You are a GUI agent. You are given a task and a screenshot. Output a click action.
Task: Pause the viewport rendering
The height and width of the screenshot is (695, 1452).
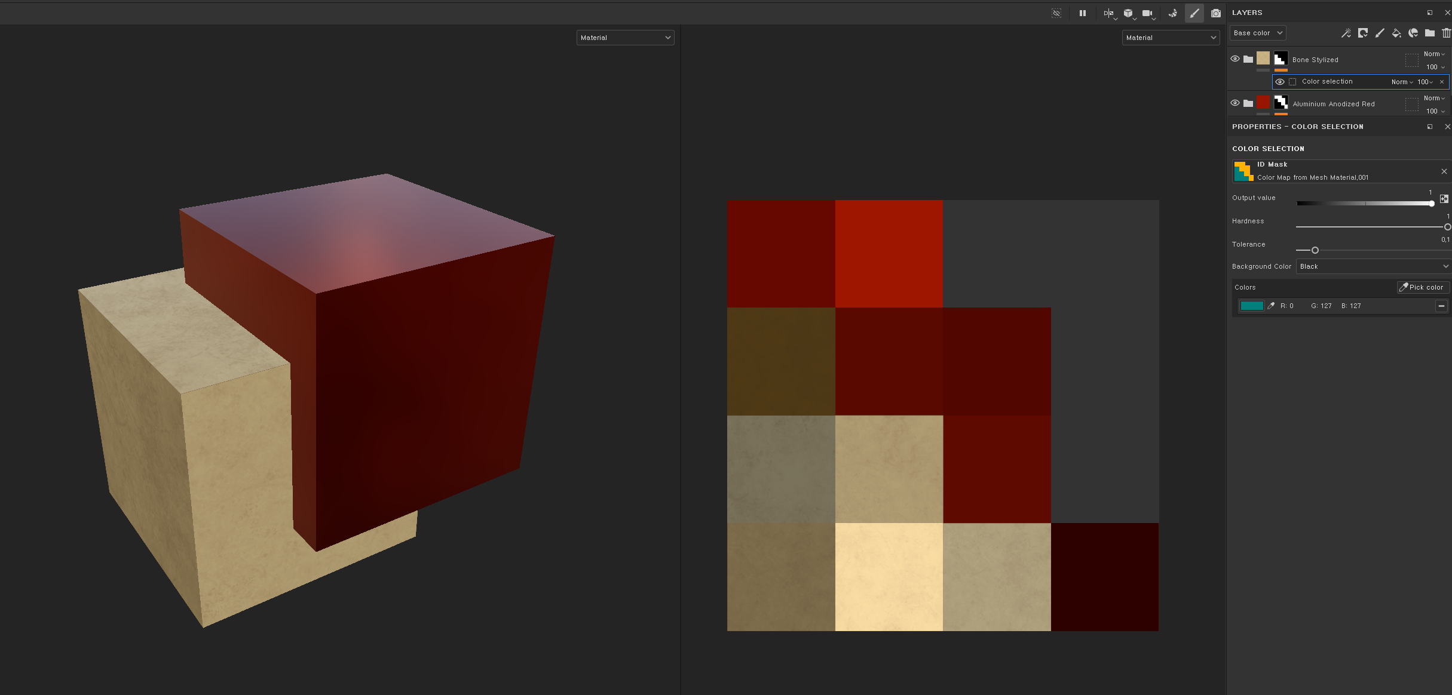coord(1083,13)
